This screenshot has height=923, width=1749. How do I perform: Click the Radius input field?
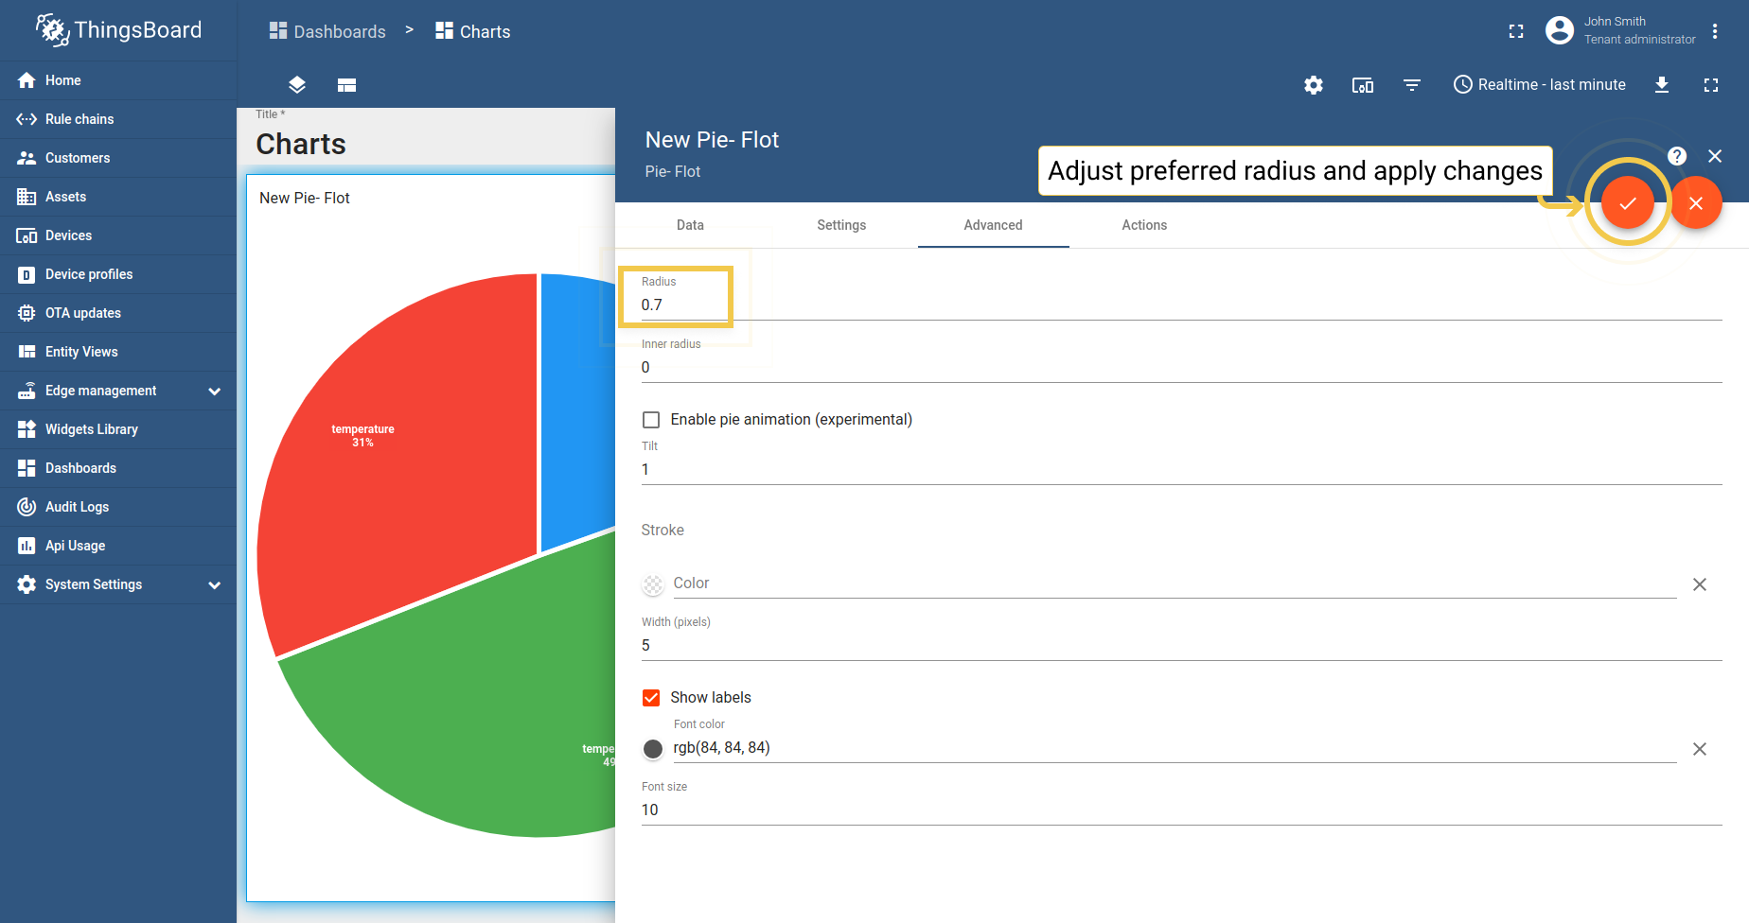[681, 305]
